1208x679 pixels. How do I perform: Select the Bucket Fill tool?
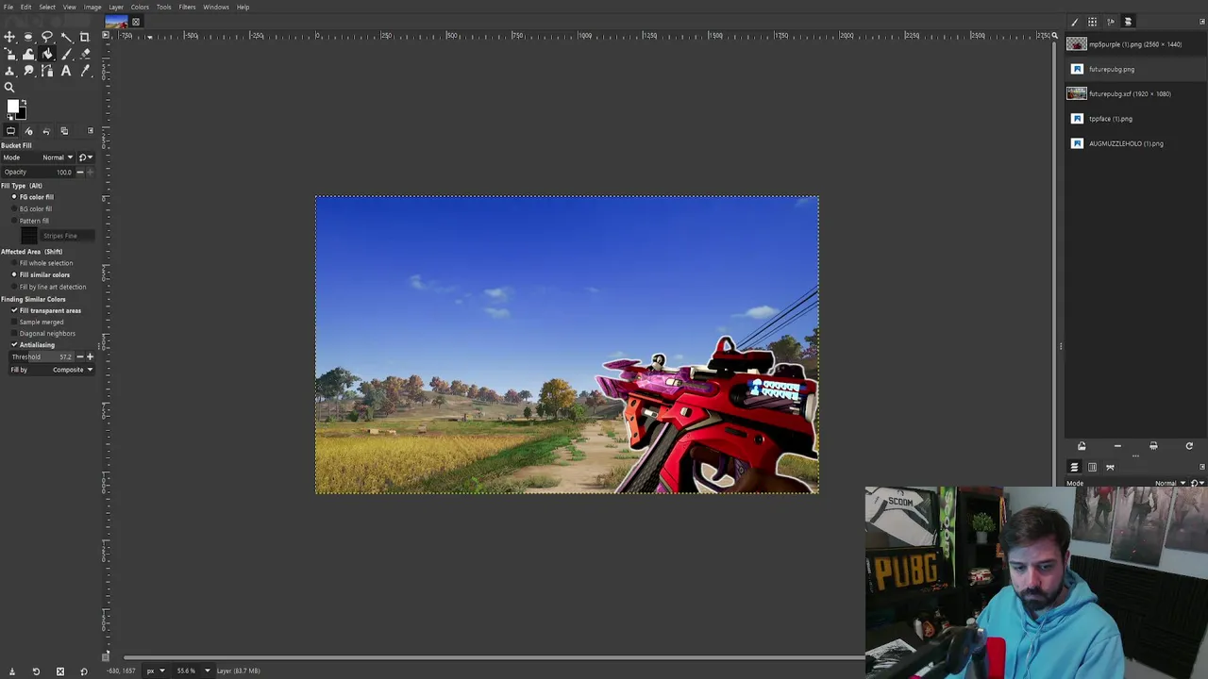click(x=47, y=54)
